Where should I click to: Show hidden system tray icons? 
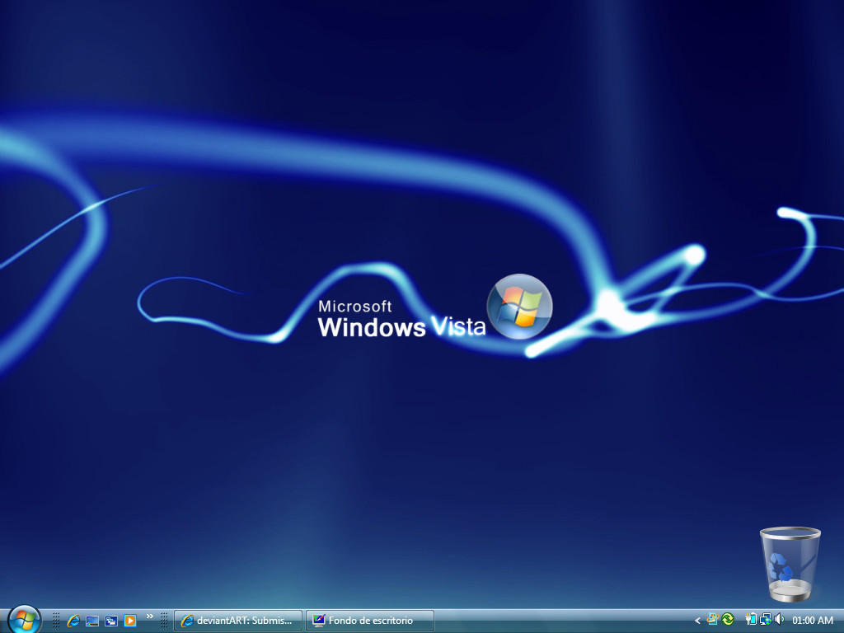[697, 621]
